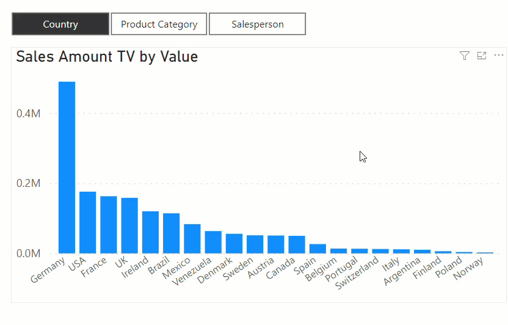
Task: Select the Denmark bar
Action: click(x=234, y=244)
